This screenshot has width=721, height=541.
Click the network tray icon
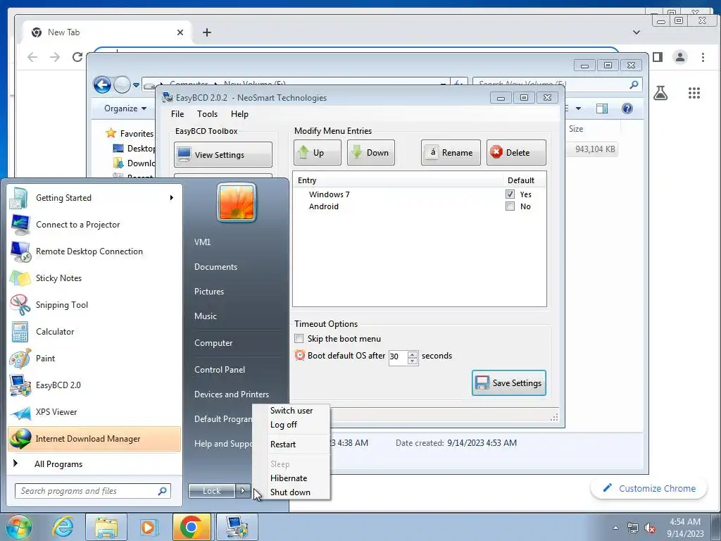tap(633, 528)
